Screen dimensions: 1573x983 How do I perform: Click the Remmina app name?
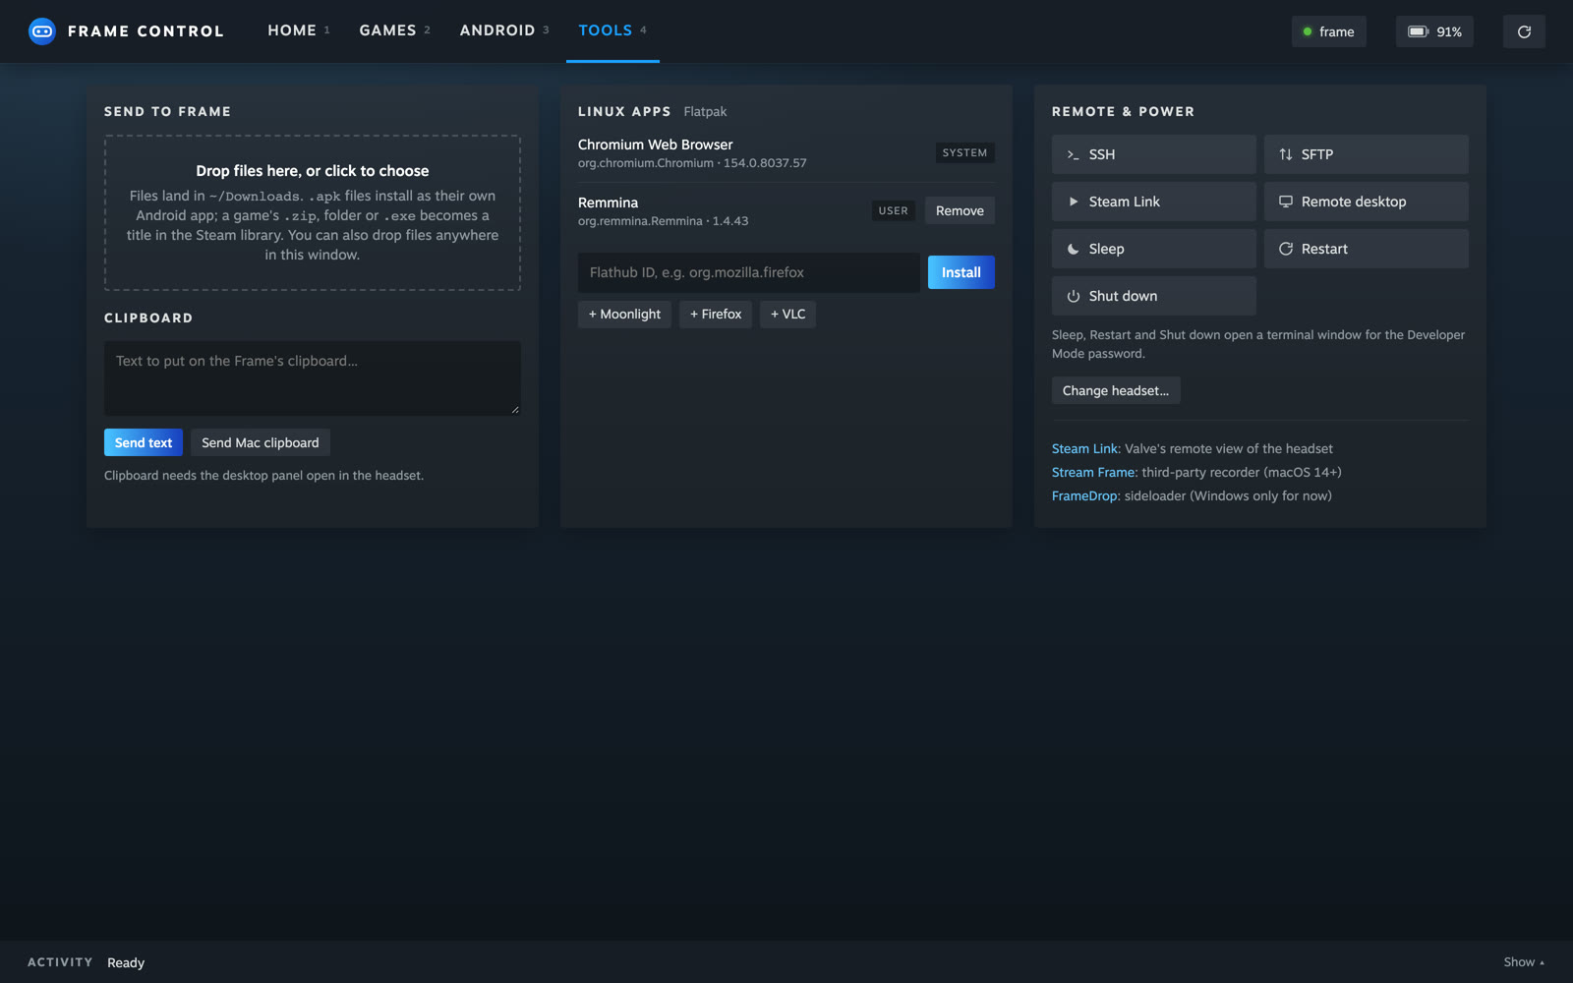tap(608, 202)
